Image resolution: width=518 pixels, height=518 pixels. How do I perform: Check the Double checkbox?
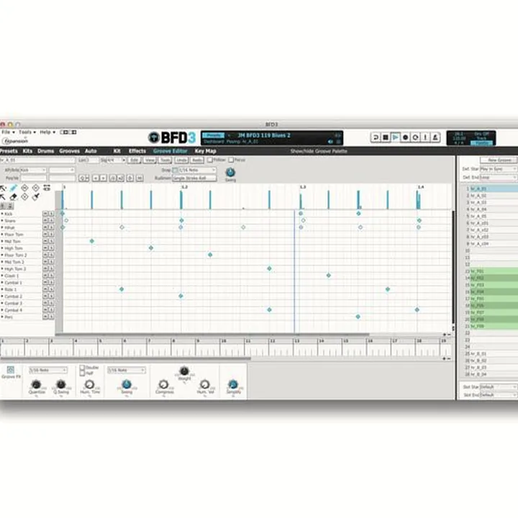coord(83,368)
